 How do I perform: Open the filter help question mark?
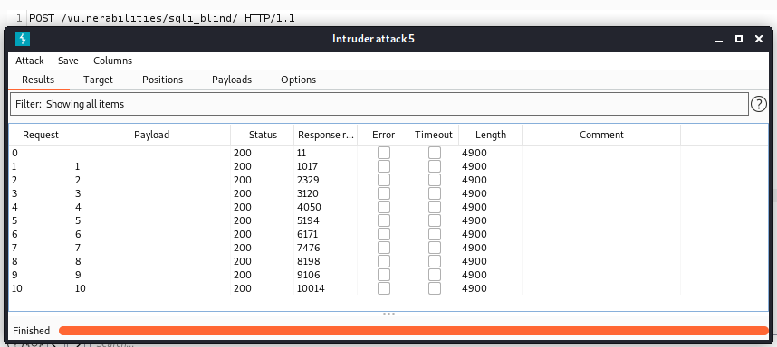[759, 104]
